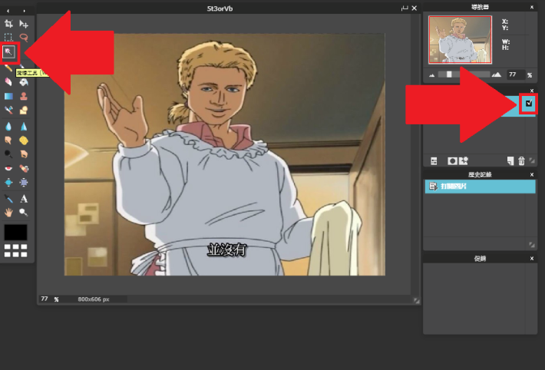Select the Clone Stamp tool
This screenshot has height=370, width=545.
24,96
